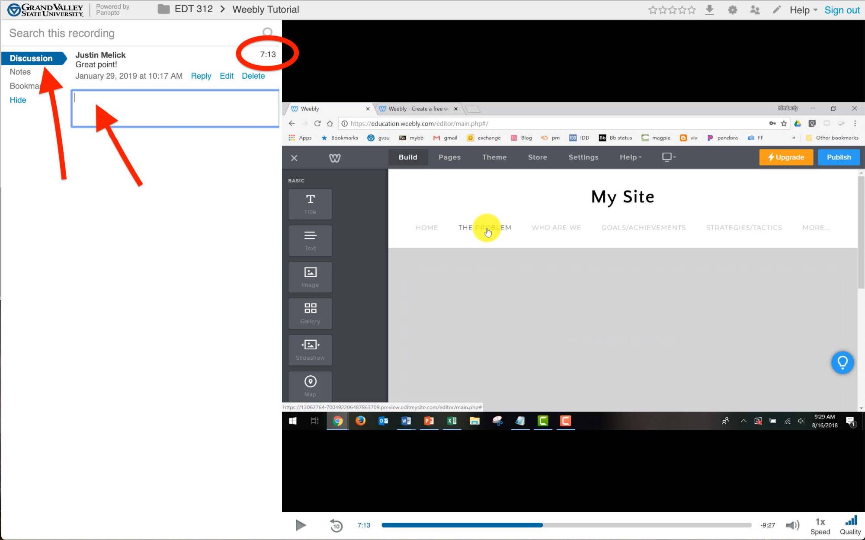Screen dimensions: 865x540
Task: Hide the side panel
Action: point(18,100)
